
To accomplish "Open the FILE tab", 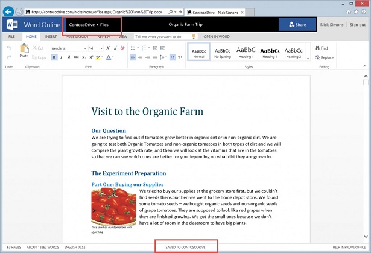I will click(x=11, y=37).
